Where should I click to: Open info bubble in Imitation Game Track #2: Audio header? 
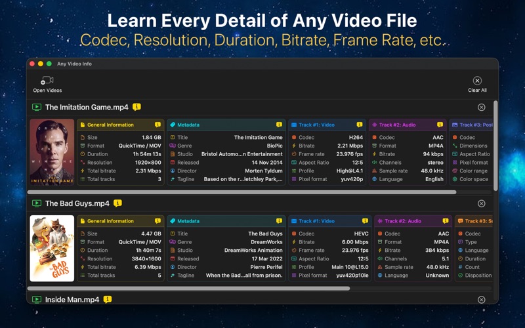click(x=440, y=125)
